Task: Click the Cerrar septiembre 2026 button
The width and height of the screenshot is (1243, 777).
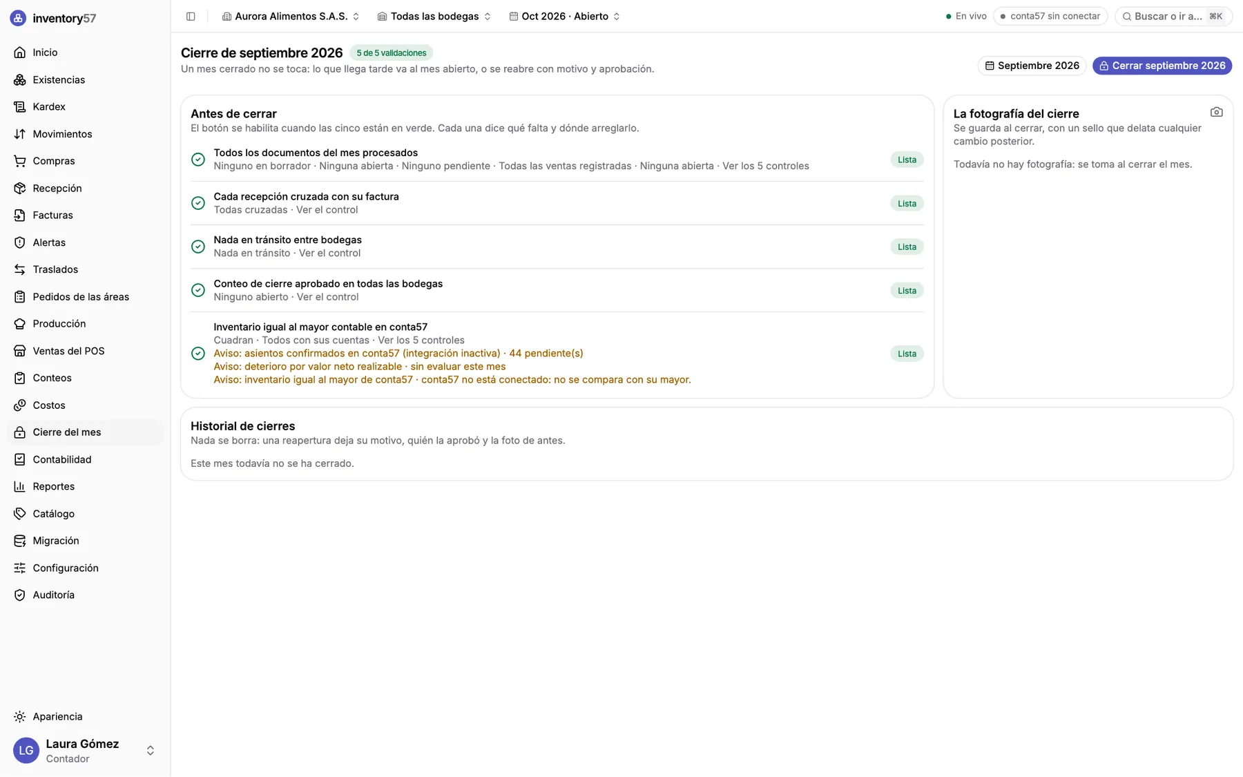Action: [x=1162, y=66]
